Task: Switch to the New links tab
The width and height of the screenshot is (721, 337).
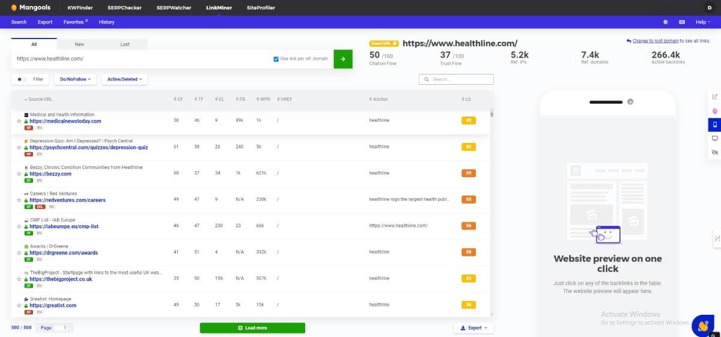Action: pos(79,44)
